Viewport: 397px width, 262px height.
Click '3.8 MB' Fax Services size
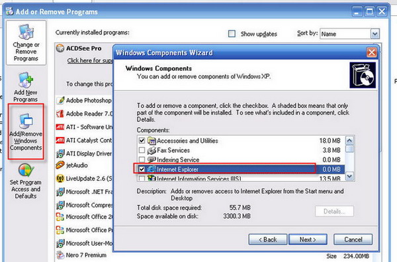pyautogui.click(x=331, y=150)
